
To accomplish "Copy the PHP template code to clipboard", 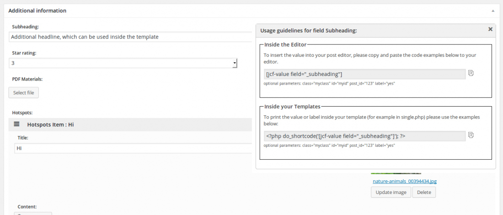I will pyautogui.click(x=471, y=135).
